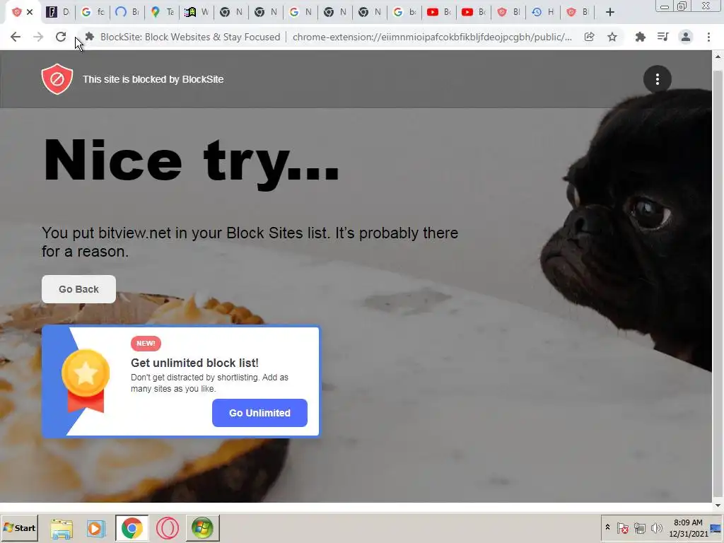Switch to the Google Maps tab

coord(162,13)
